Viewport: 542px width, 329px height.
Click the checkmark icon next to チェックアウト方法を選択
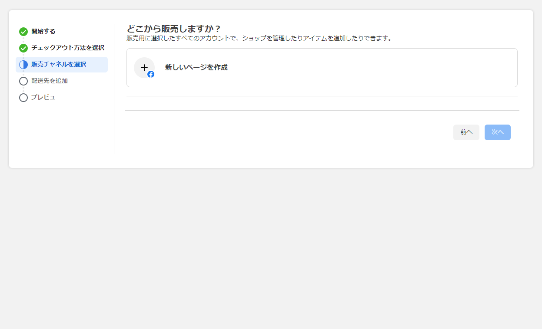(23, 48)
